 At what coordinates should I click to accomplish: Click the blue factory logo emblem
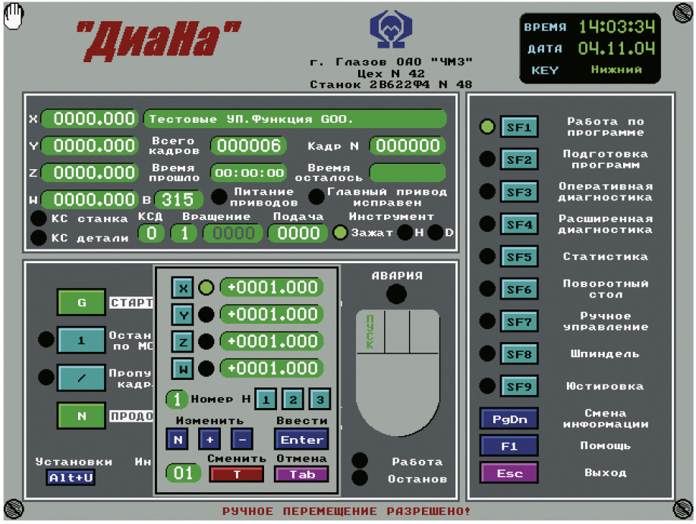(x=391, y=30)
